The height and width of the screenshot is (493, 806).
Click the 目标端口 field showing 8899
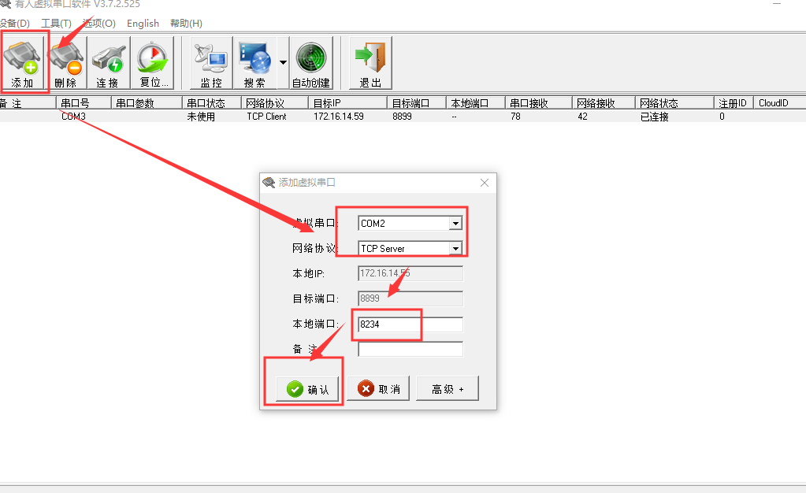(410, 298)
